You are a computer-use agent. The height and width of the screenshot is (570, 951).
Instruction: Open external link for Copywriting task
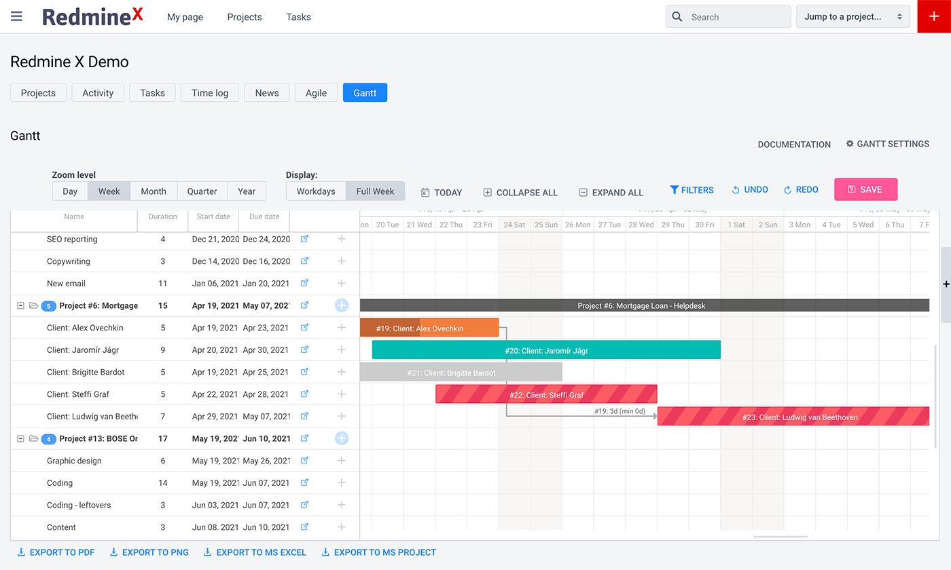(x=304, y=261)
